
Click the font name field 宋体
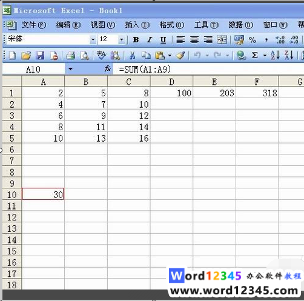(x=48, y=39)
